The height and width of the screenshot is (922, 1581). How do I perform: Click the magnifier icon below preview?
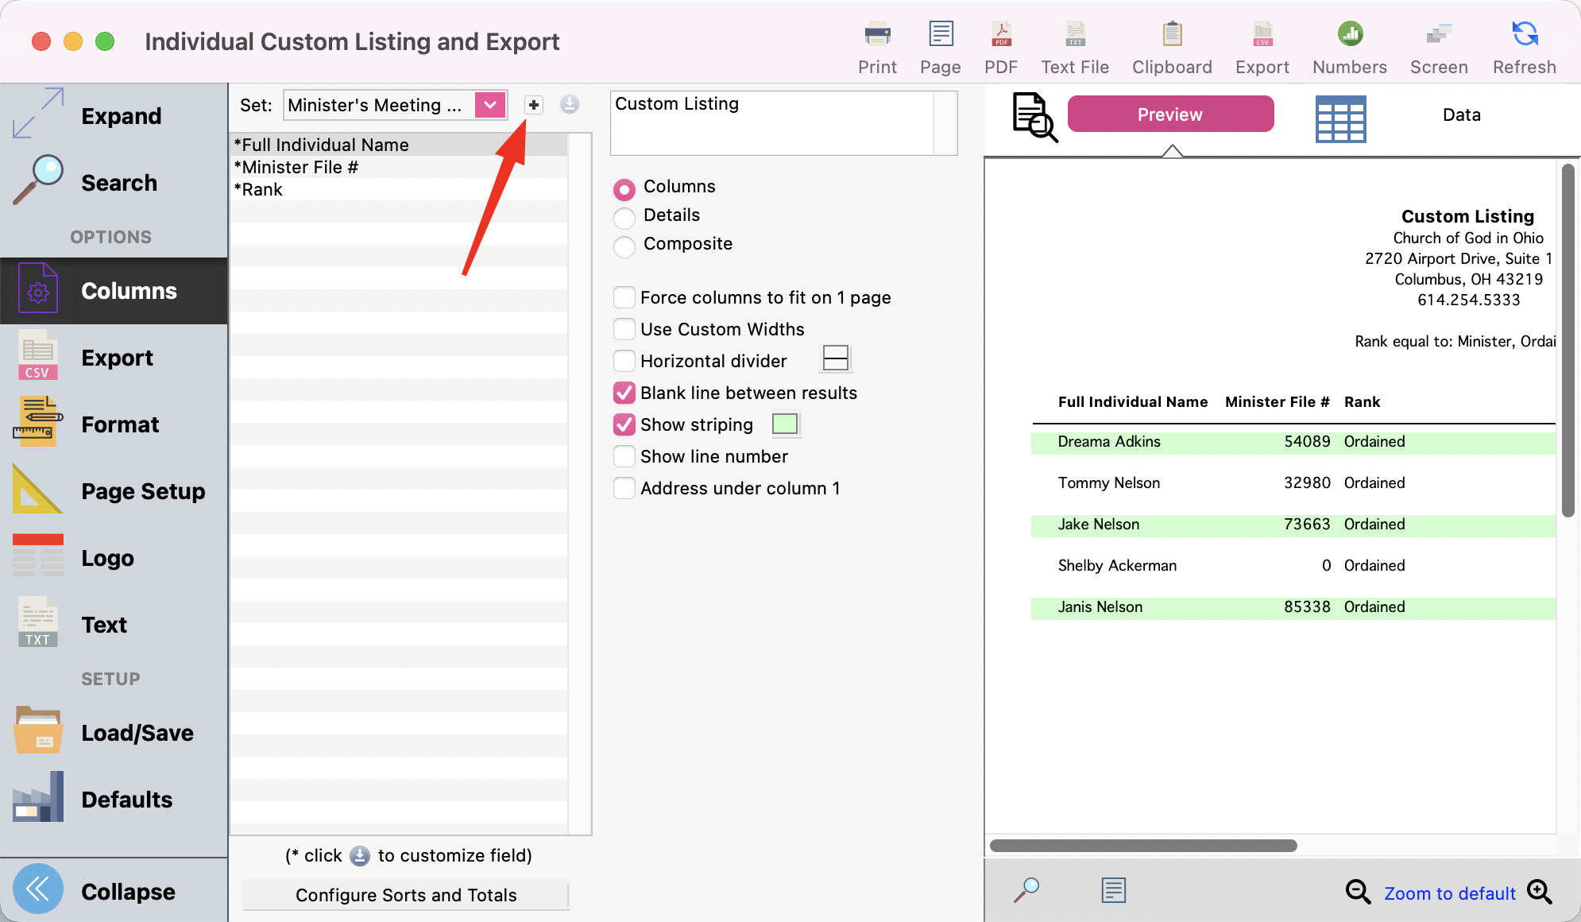[x=1026, y=889]
